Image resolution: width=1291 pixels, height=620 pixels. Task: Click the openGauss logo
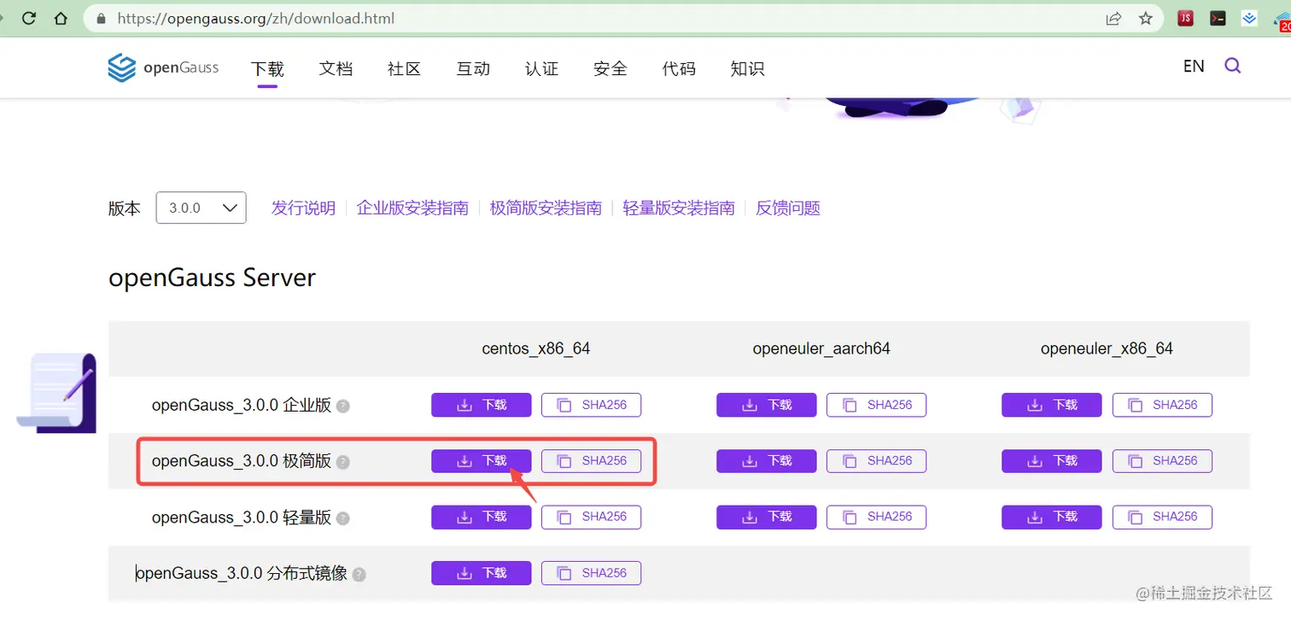pyautogui.click(x=163, y=67)
